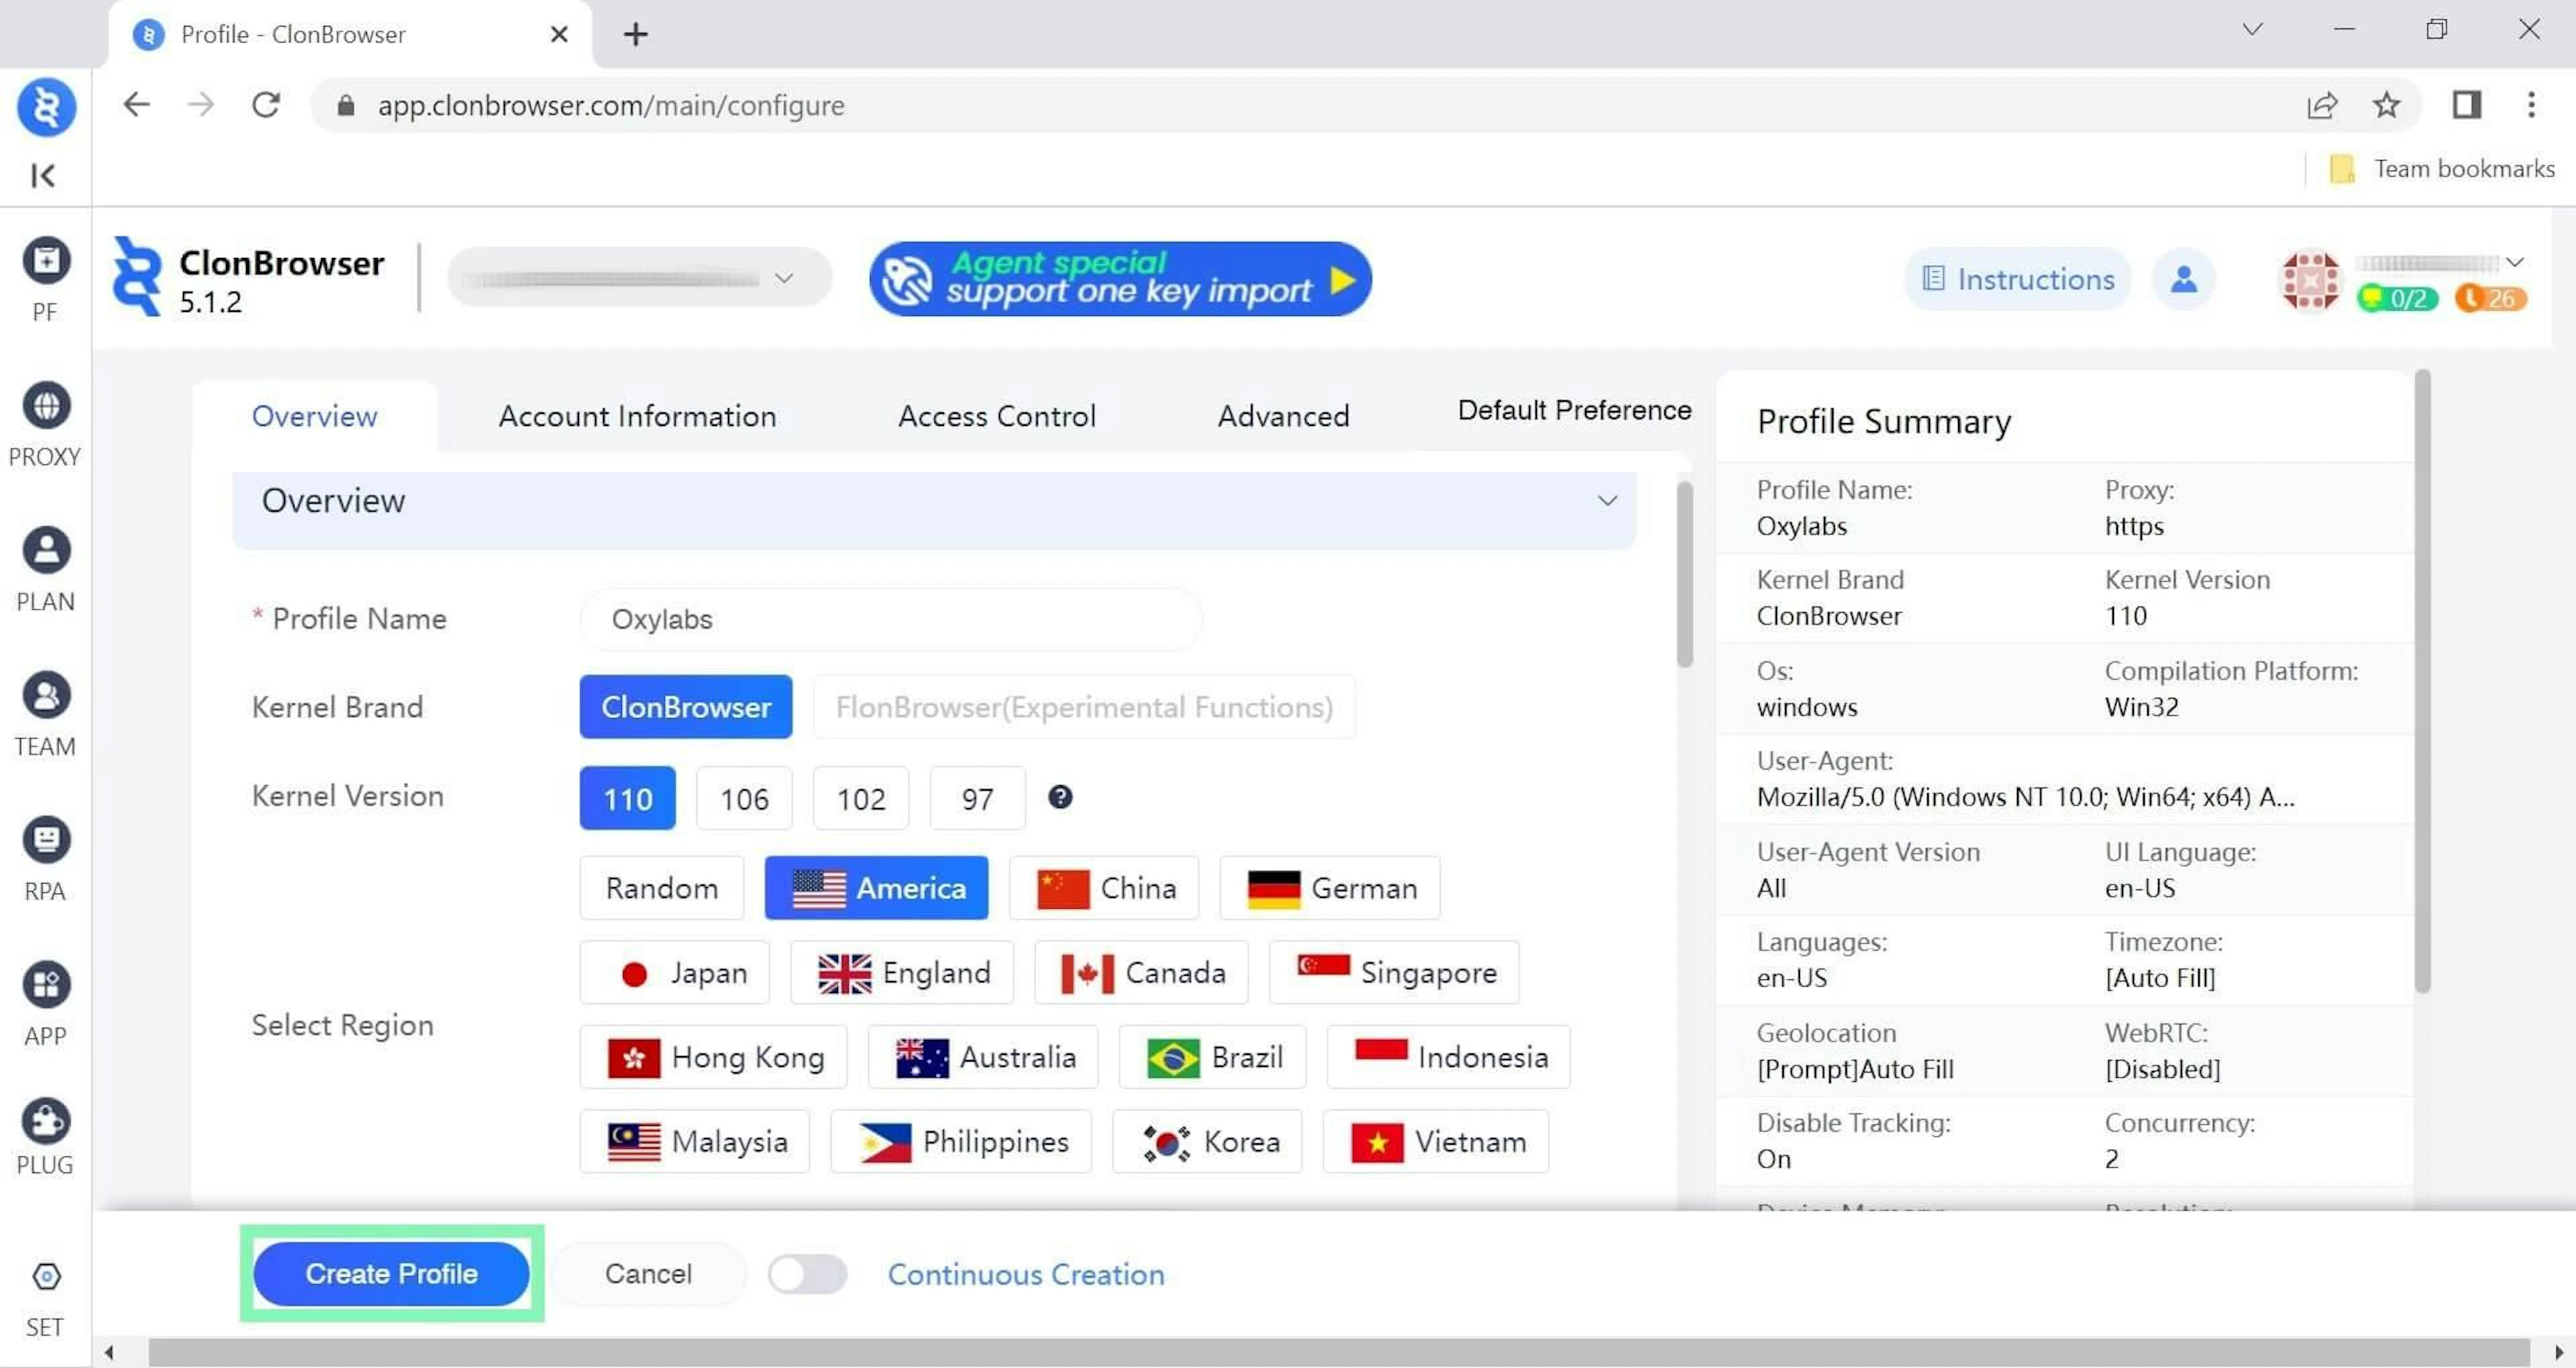Image resolution: width=2576 pixels, height=1368 pixels.
Task: Choose the Brazil region
Action: click(x=1212, y=1057)
